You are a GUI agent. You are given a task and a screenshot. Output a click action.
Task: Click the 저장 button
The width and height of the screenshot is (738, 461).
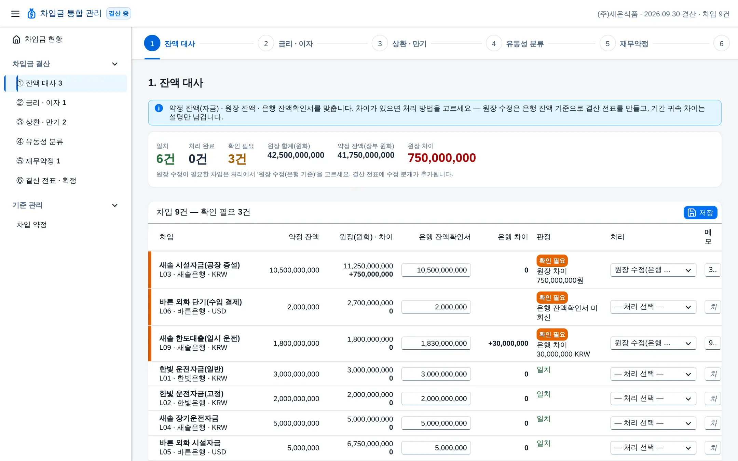pos(700,212)
